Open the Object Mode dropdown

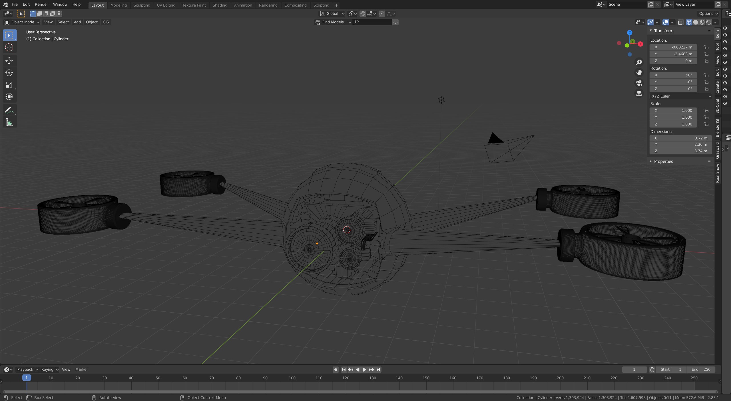22,22
